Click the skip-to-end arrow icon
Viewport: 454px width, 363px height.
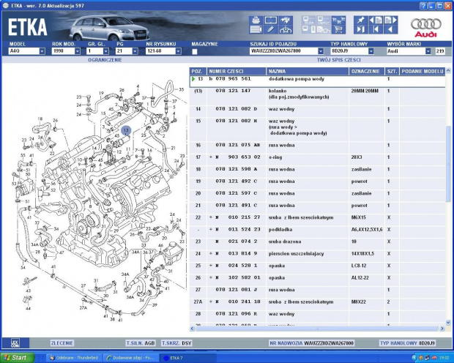tap(361, 29)
